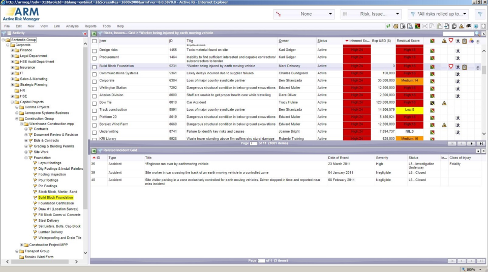This screenshot has width=488, height=272.
Task: Click the Medium 14 residual score cell
Action: [410, 81]
